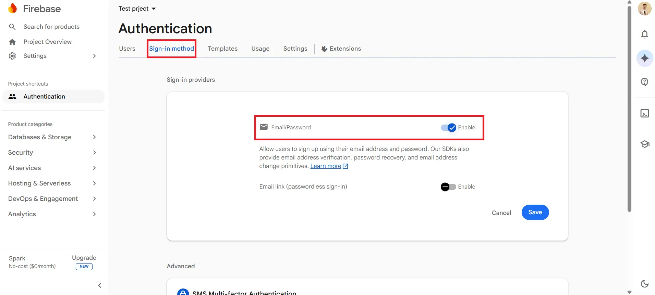This screenshot has width=655, height=295.
Task: Click the page vertical scrollbar
Action: [629, 108]
